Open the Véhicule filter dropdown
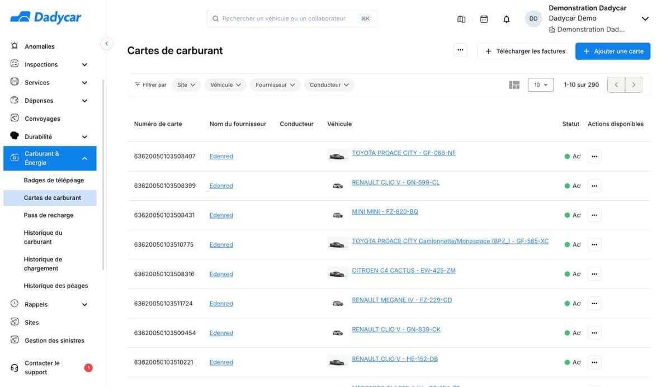This screenshot has height=387, width=671. [225, 85]
